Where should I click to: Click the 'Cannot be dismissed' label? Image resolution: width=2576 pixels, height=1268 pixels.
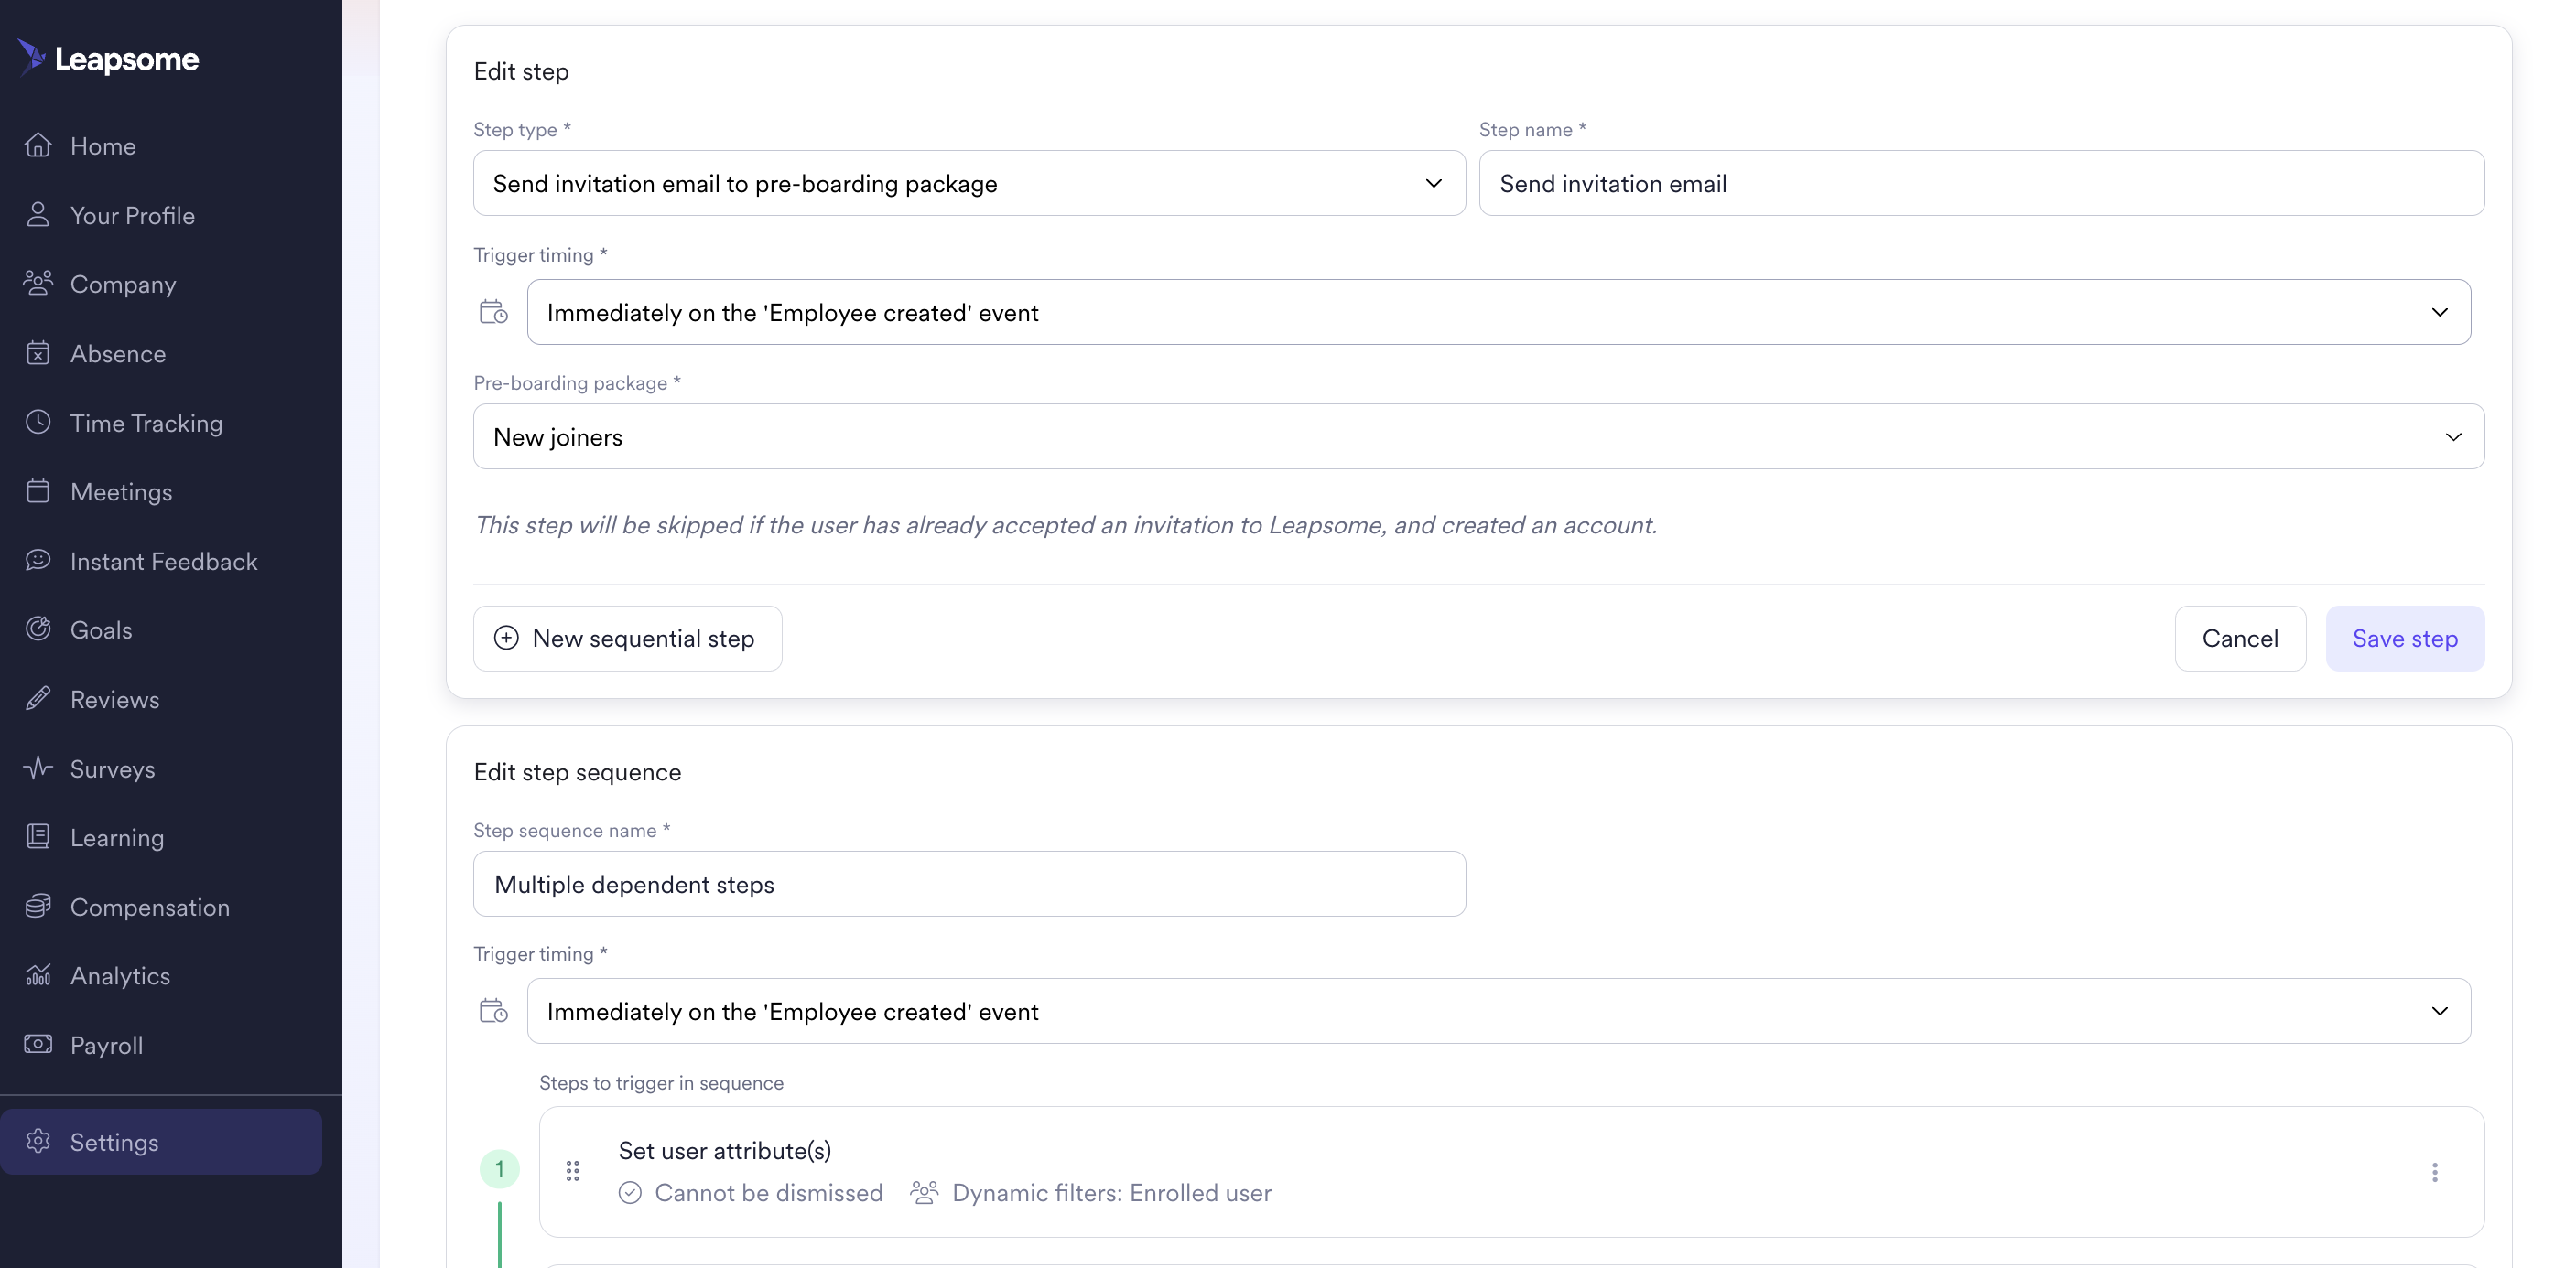click(768, 1192)
